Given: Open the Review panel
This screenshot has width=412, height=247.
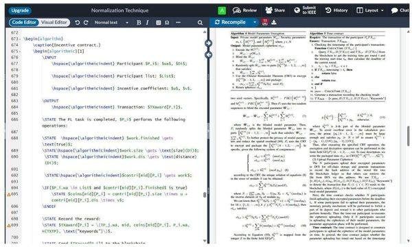Looking at the screenshot, I should coord(244,10).
